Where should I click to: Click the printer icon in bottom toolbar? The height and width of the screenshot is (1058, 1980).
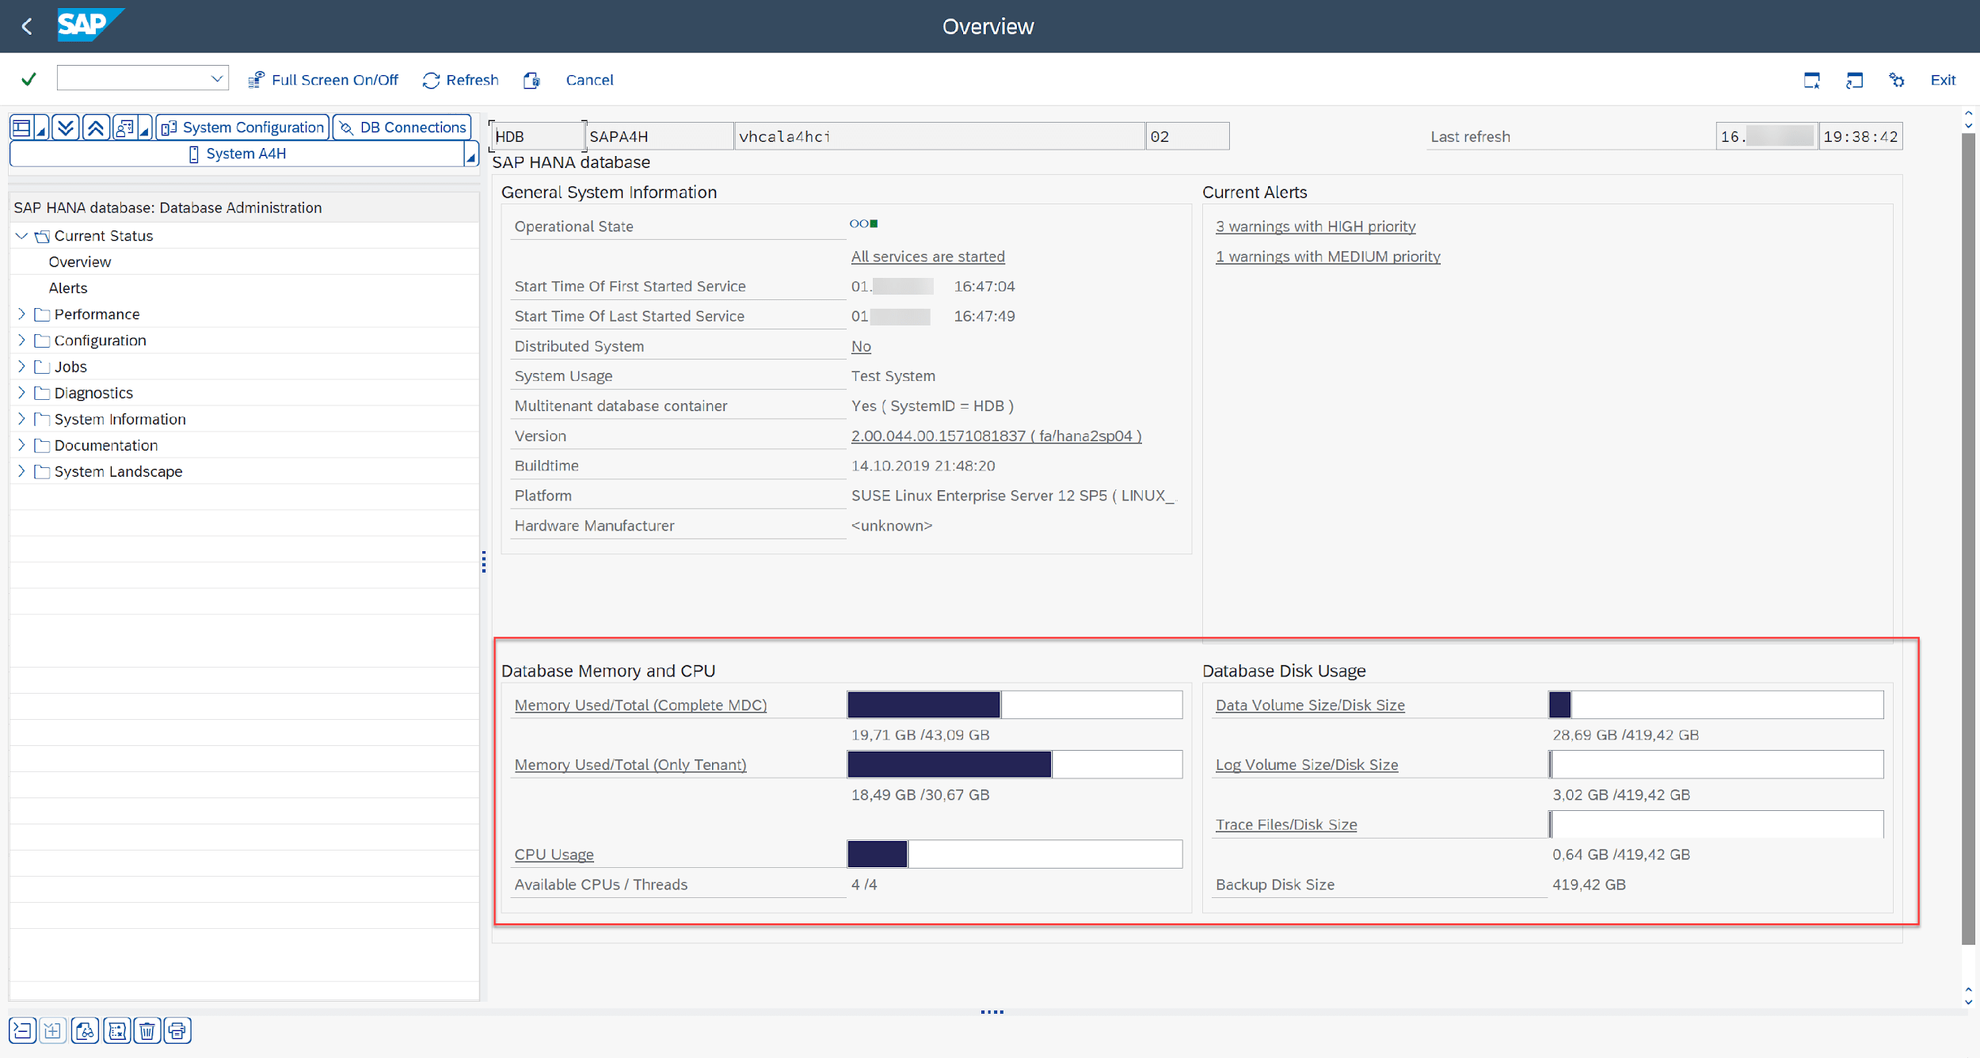pos(177,1030)
